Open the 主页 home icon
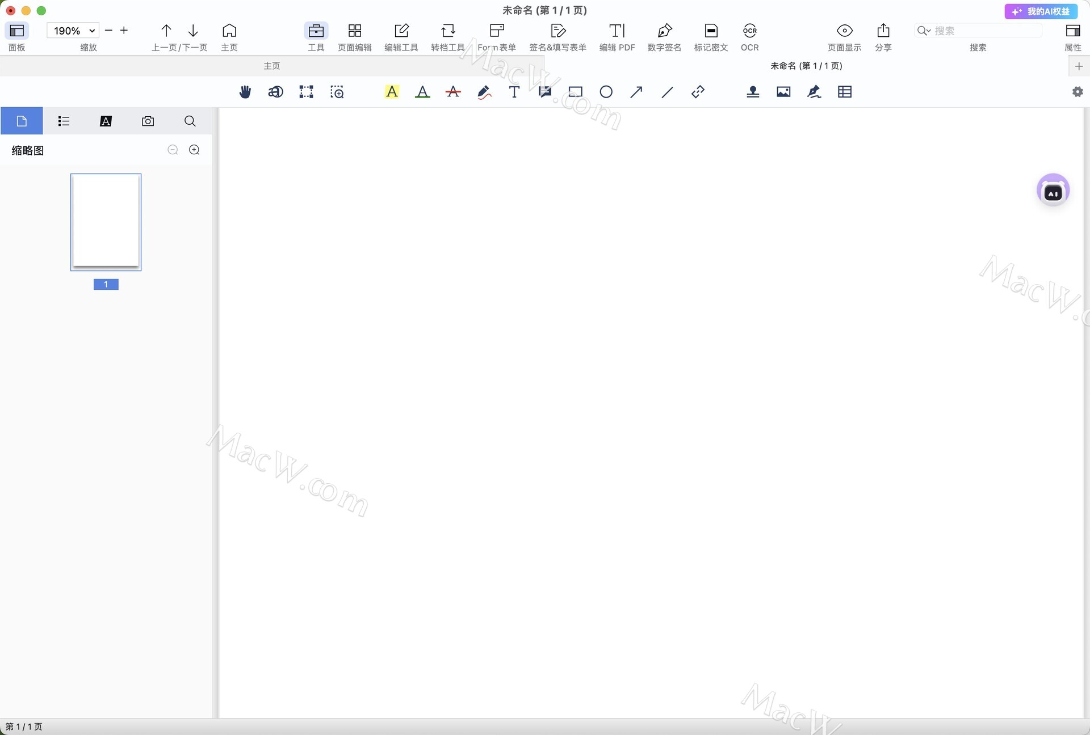The image size is (1090, 735). point(229,31)
